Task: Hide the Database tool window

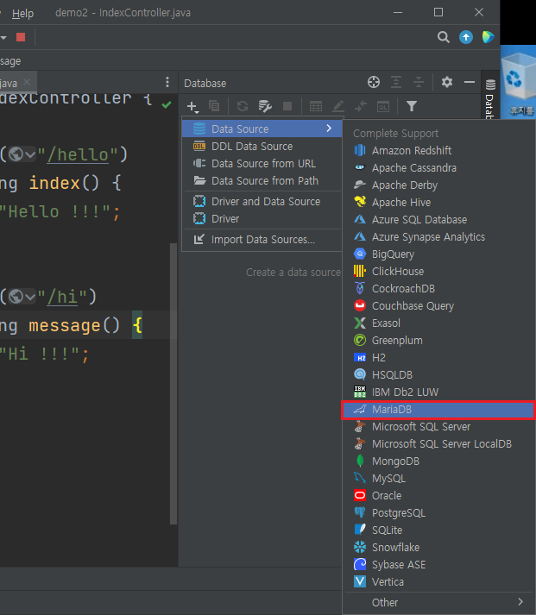Action: point(470,82)
